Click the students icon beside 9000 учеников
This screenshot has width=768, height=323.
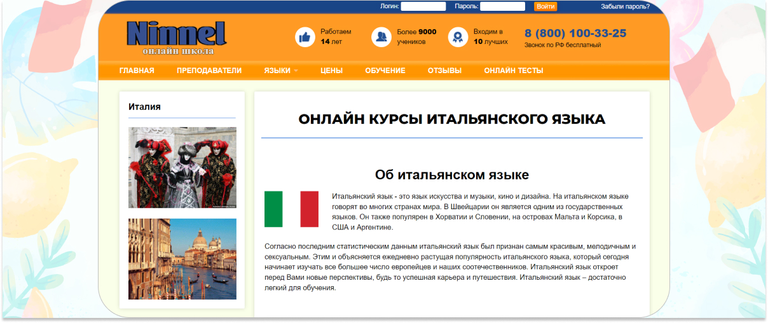pyautogui.click(x=381, y=37)
